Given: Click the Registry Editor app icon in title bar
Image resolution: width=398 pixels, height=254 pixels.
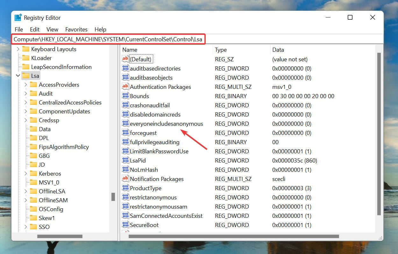Looking at the screenshot, I should (x=18, y=17).
